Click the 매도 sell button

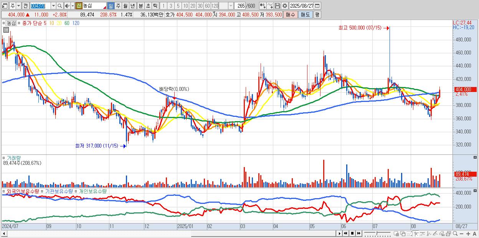pyautogui.click(x=305, y=15)
